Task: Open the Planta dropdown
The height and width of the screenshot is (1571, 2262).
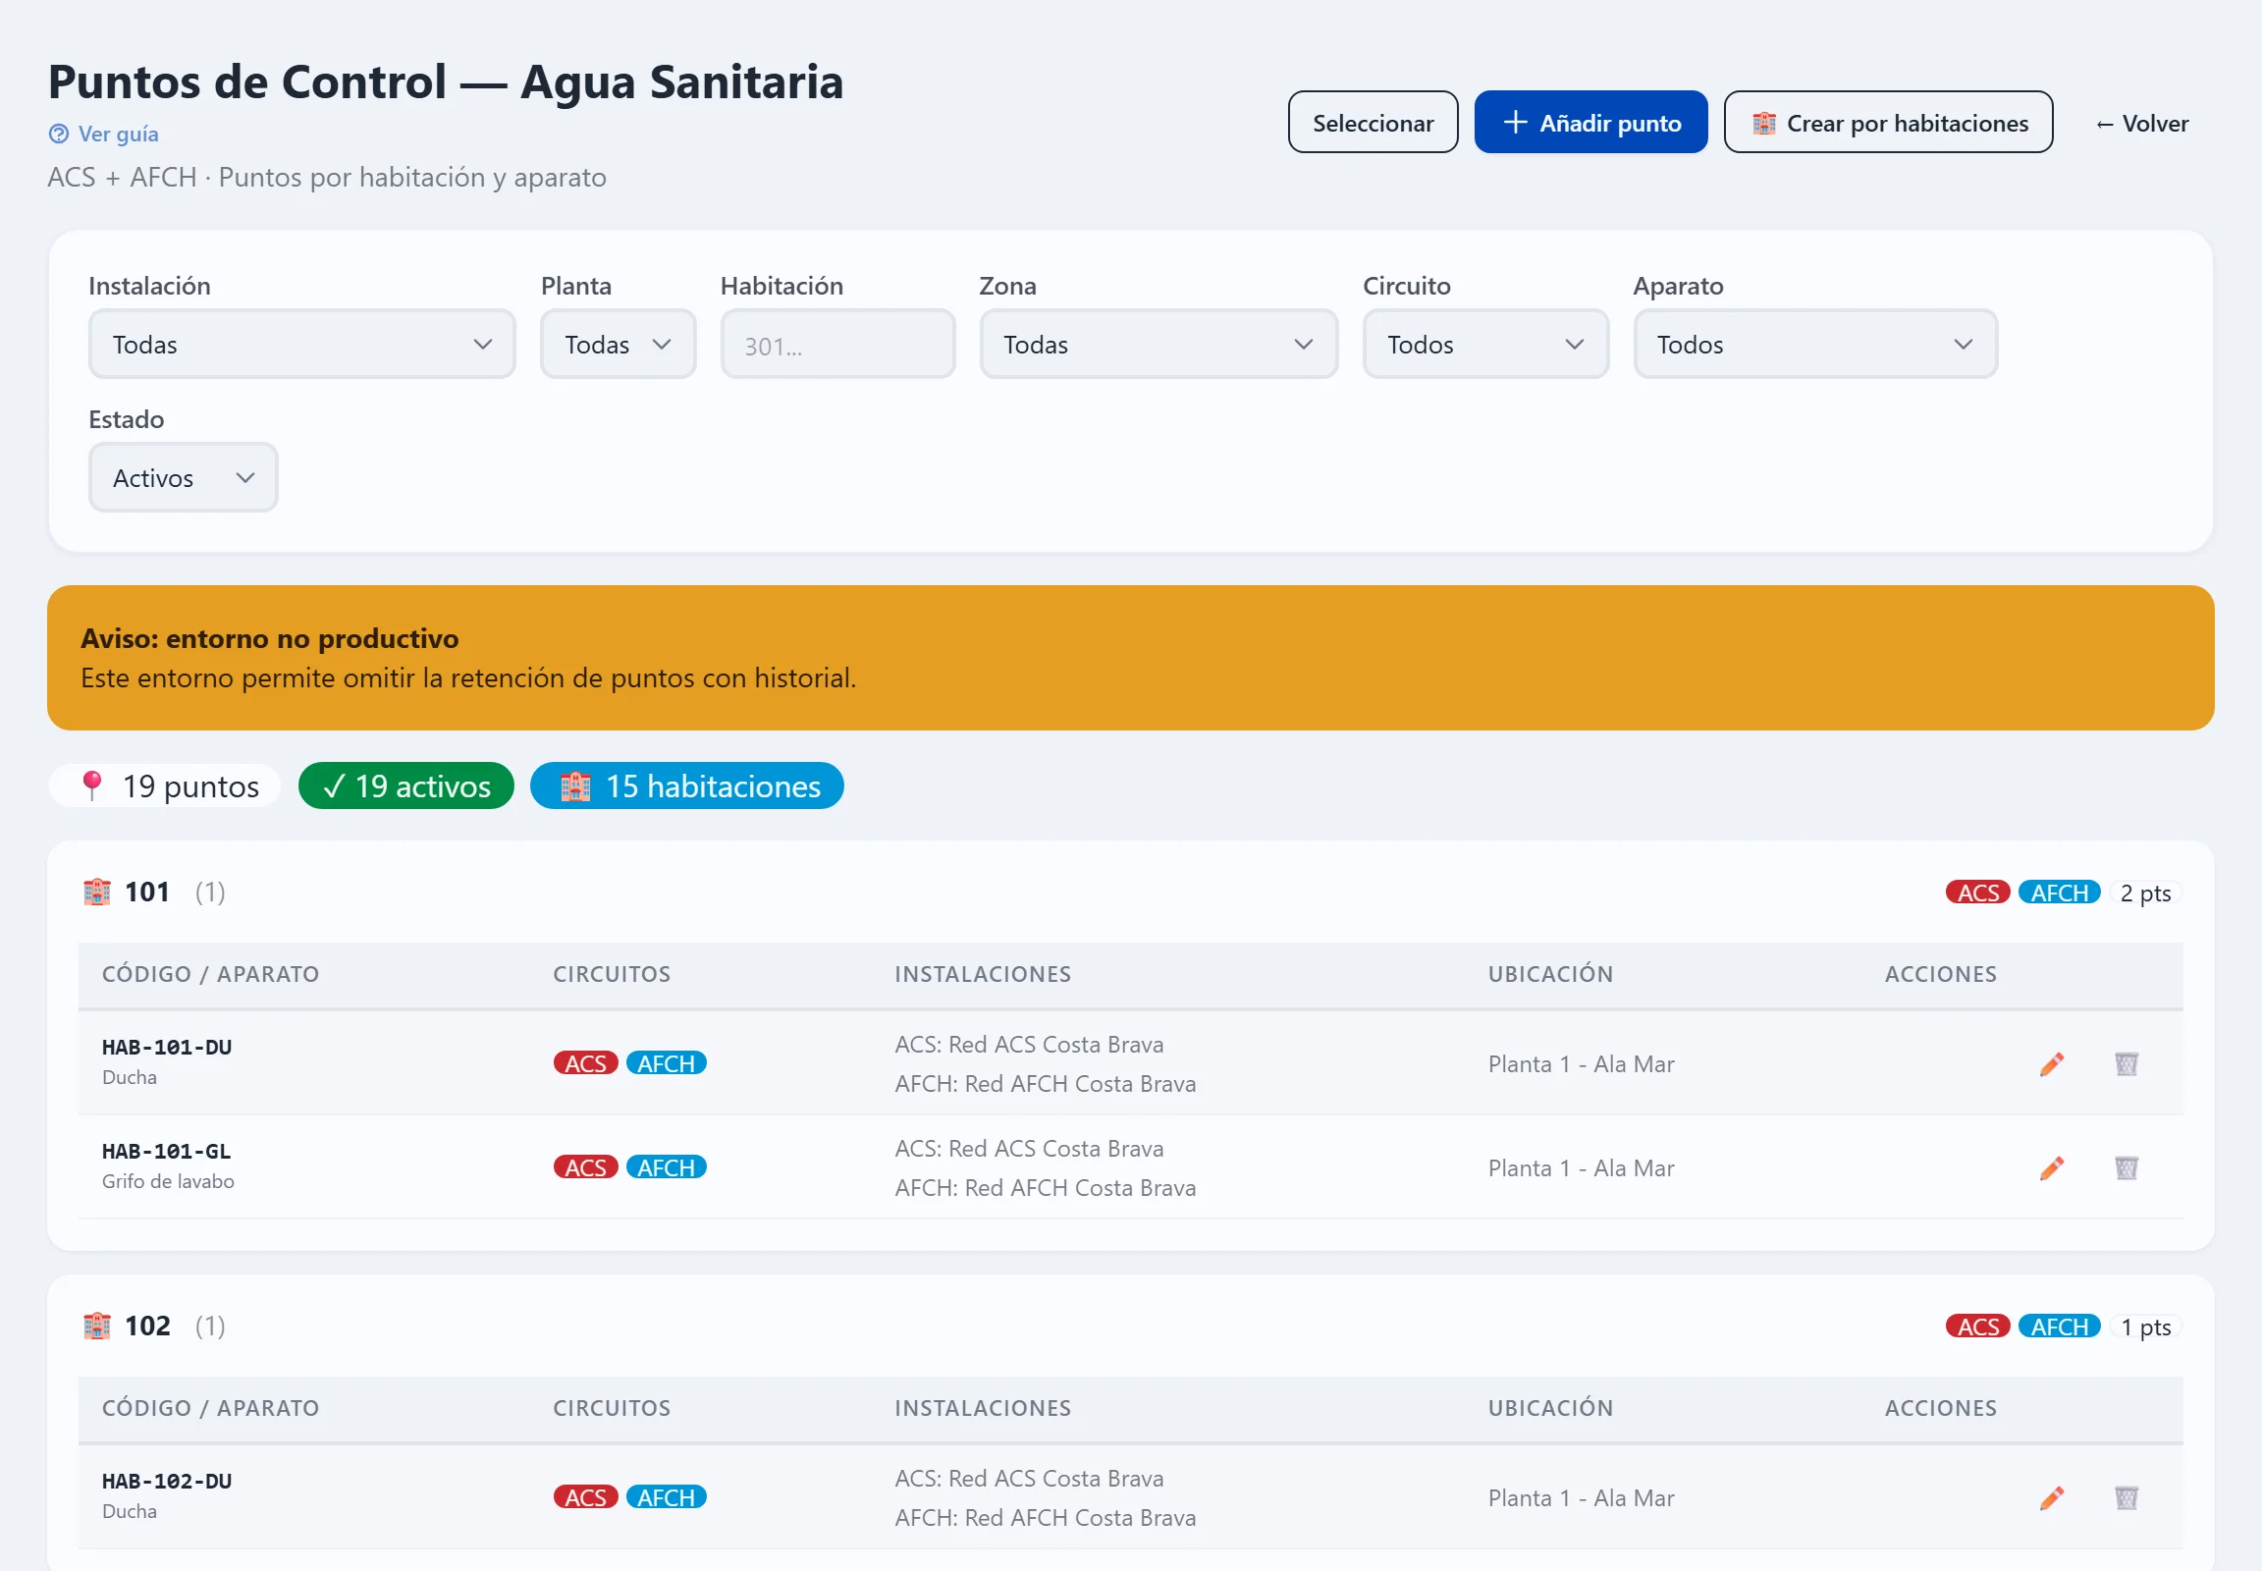Action: 619,345
